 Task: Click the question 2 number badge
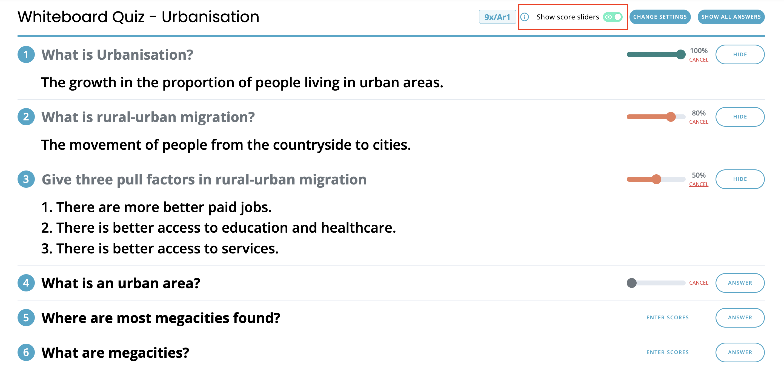[x=26, y=117]
